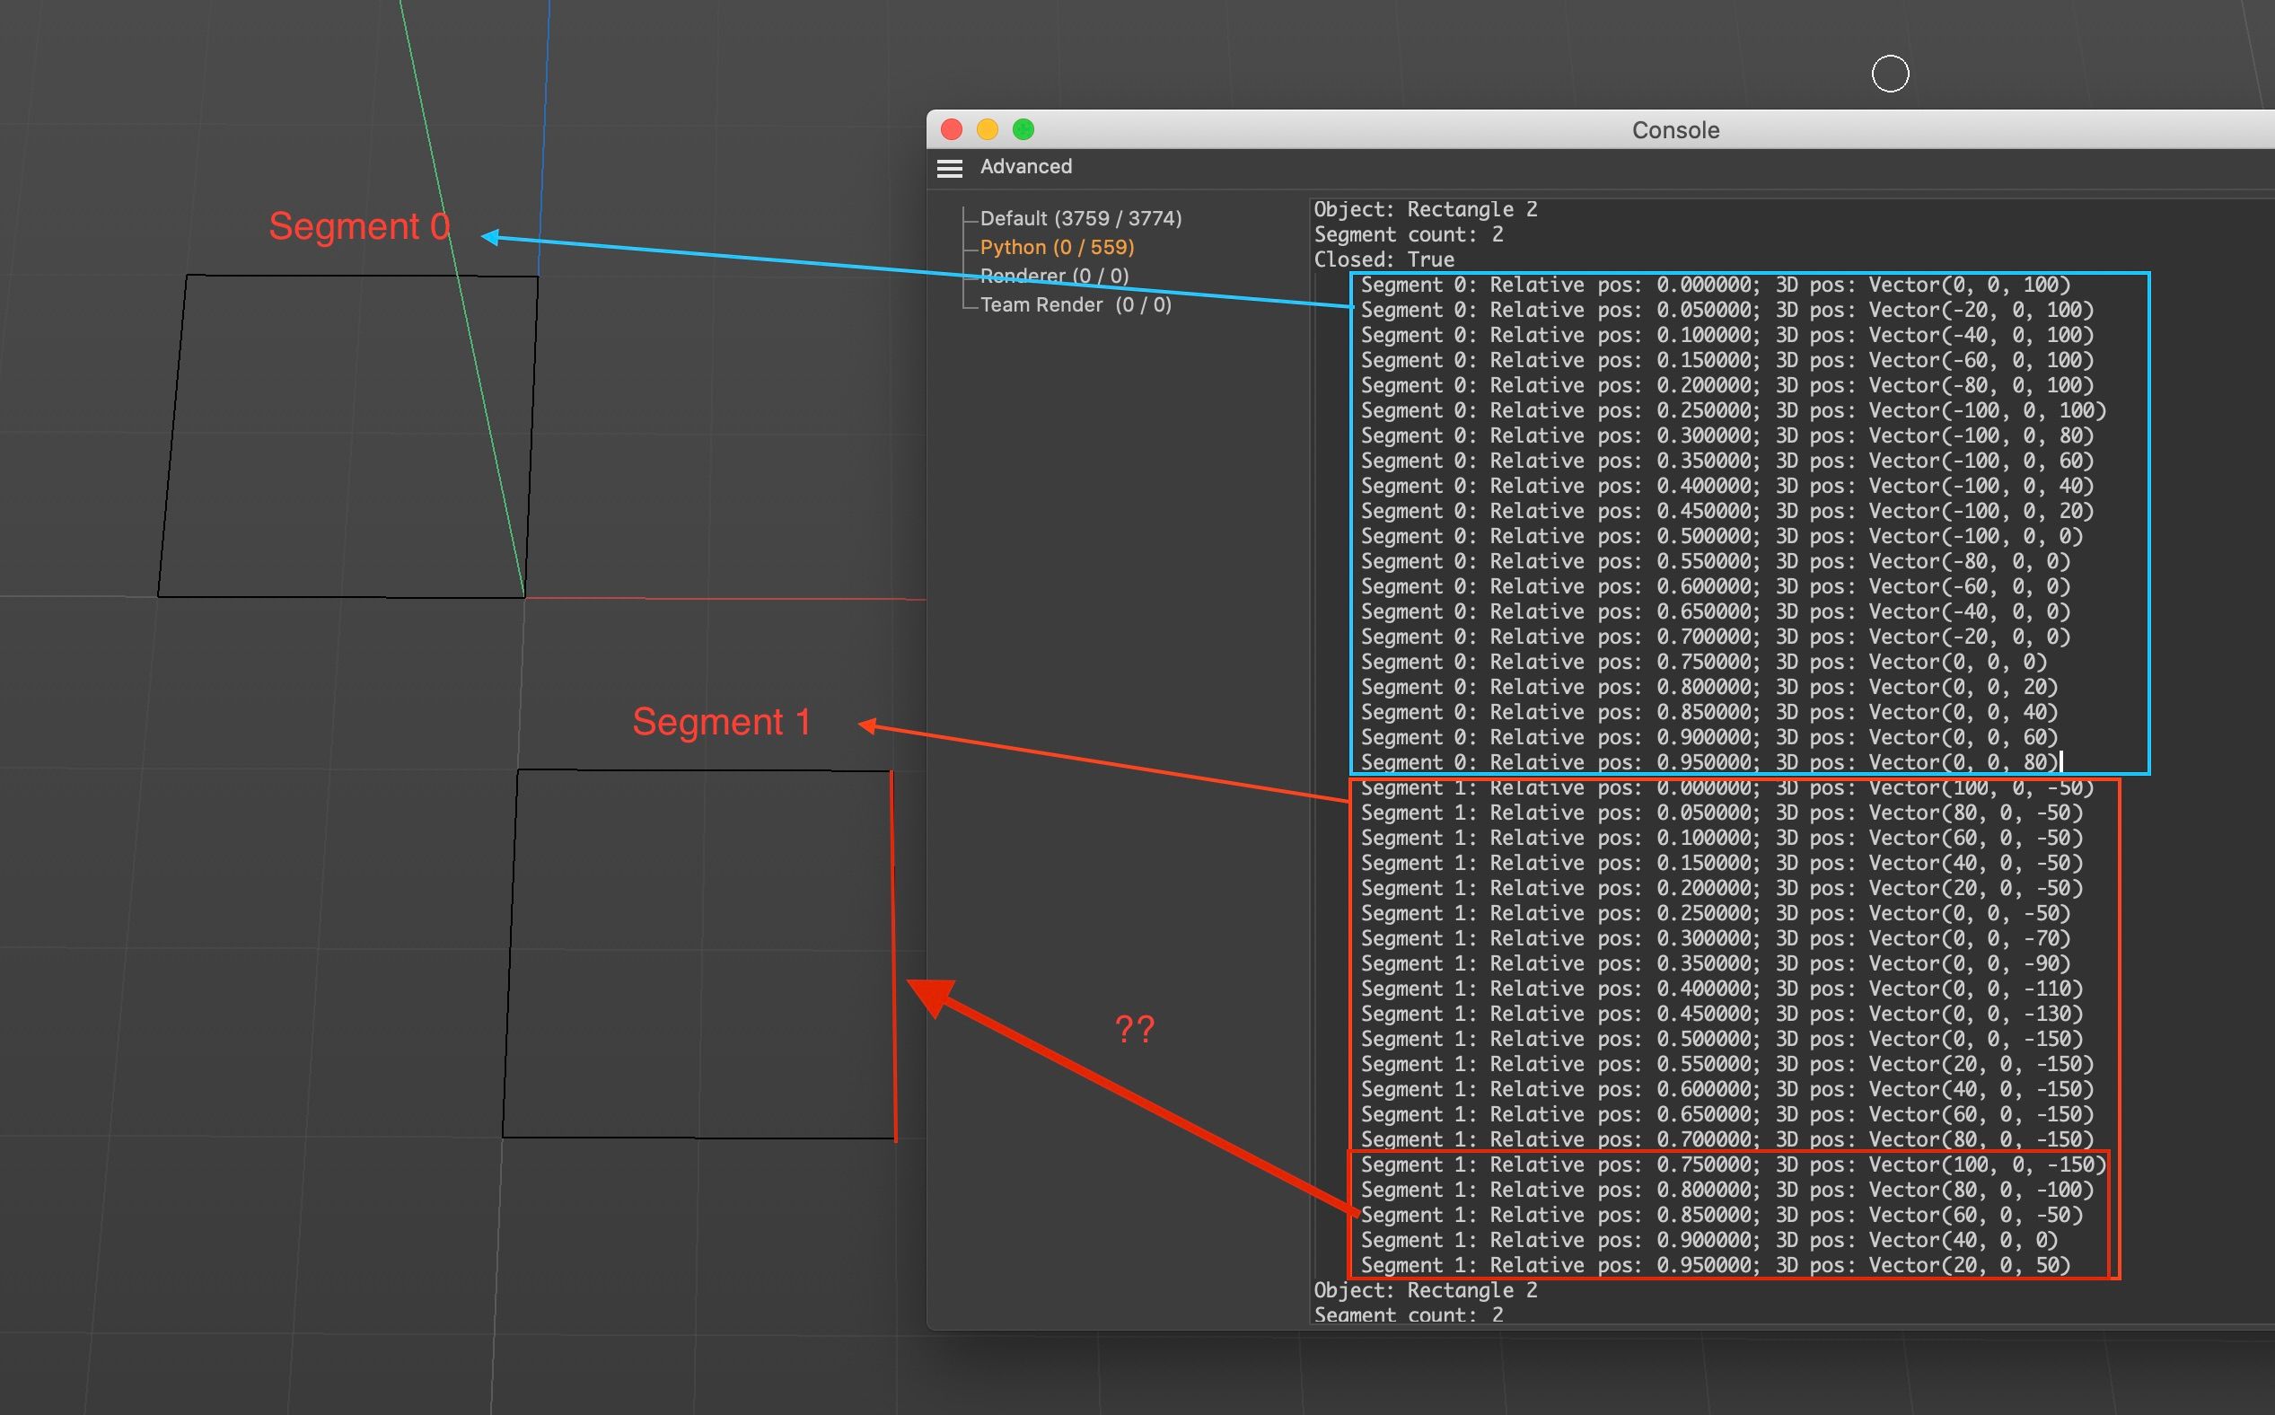2275x1415 pixels.
Task: Select the Default (3759 / 3774) category
Action: [1080, 218]
